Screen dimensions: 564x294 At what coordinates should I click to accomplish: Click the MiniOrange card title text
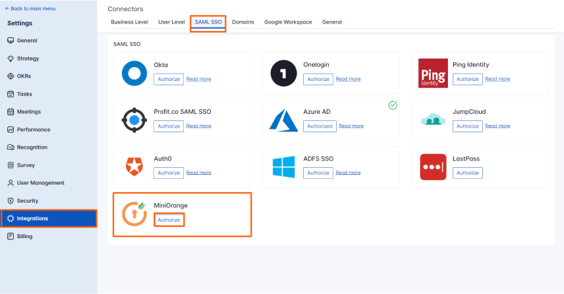point(171,206)
